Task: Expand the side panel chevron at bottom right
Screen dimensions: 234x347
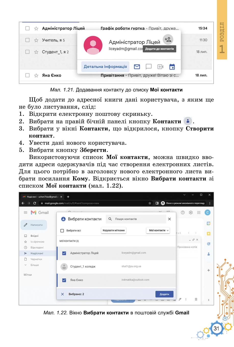Action: pos(209,300)
